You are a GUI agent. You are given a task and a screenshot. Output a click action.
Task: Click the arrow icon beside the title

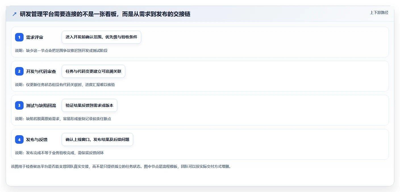click(x=14, y=14)
